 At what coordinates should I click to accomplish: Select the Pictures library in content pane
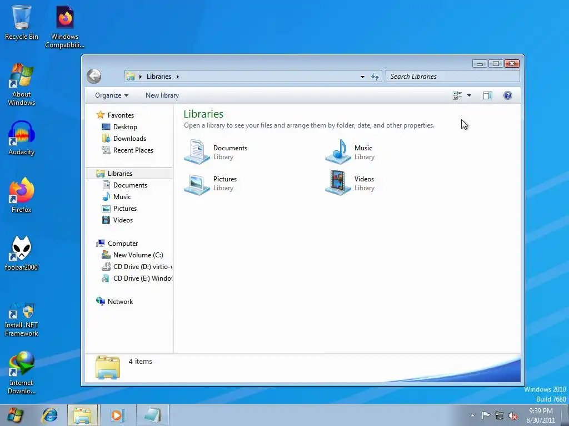[211, 183]
